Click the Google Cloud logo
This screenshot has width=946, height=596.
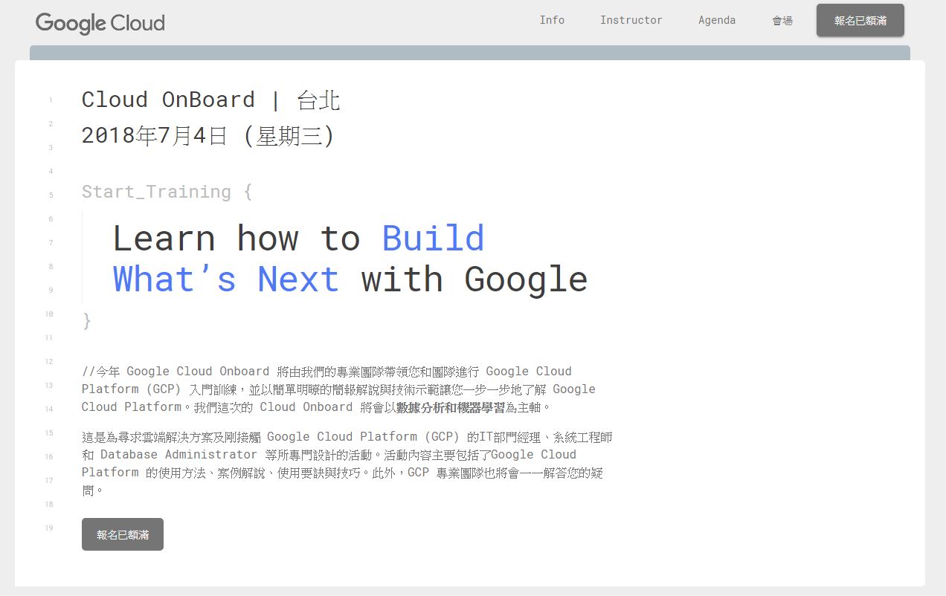pos(100,23)
